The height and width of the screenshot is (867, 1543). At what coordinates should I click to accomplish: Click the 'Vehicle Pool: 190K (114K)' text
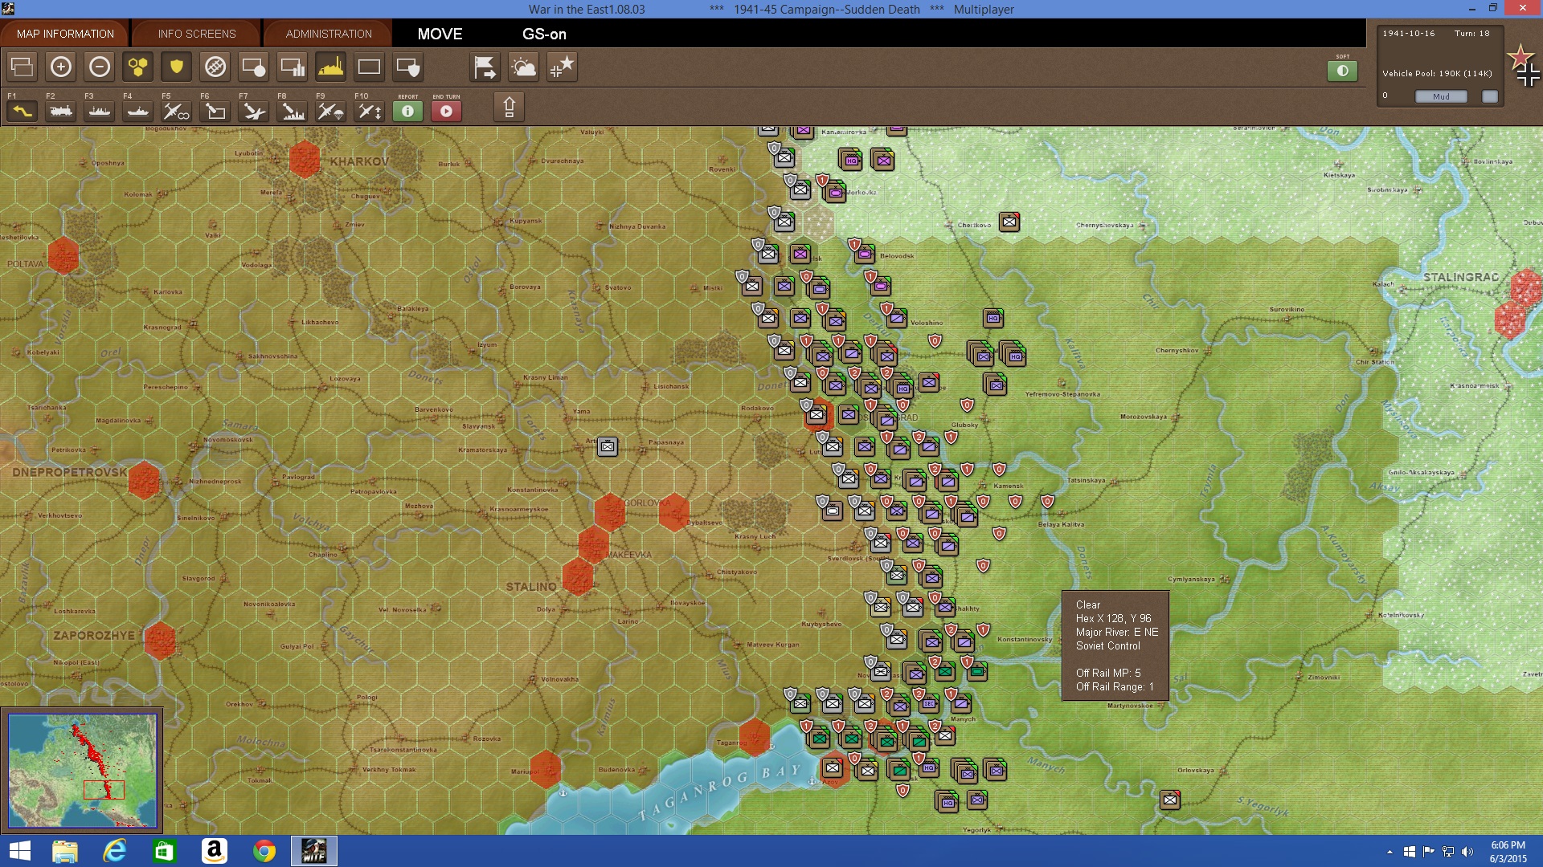pos(1437,73)
